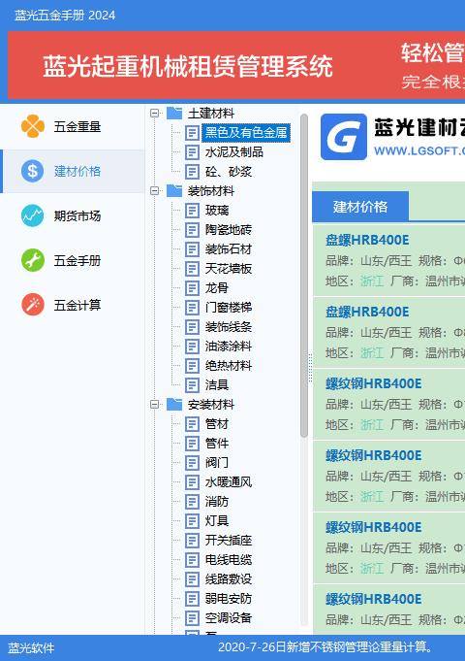Open 期货市场 via its chart icon

tap(33, 215)
